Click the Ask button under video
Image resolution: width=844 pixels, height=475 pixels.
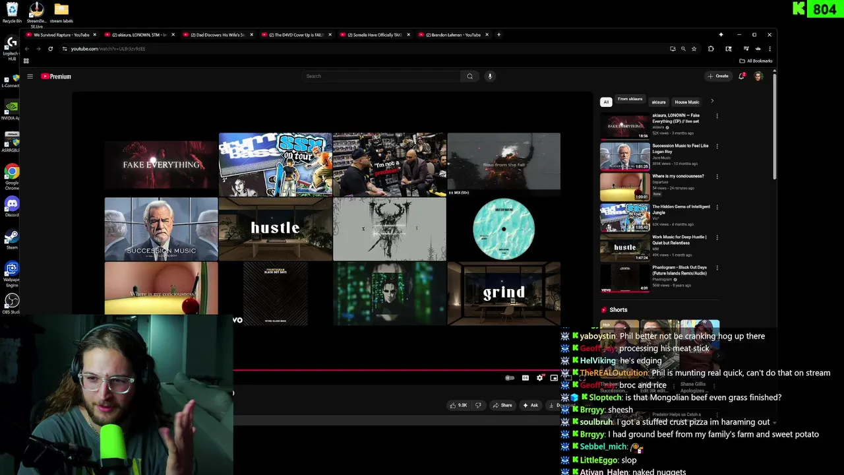tap(530, 405)
